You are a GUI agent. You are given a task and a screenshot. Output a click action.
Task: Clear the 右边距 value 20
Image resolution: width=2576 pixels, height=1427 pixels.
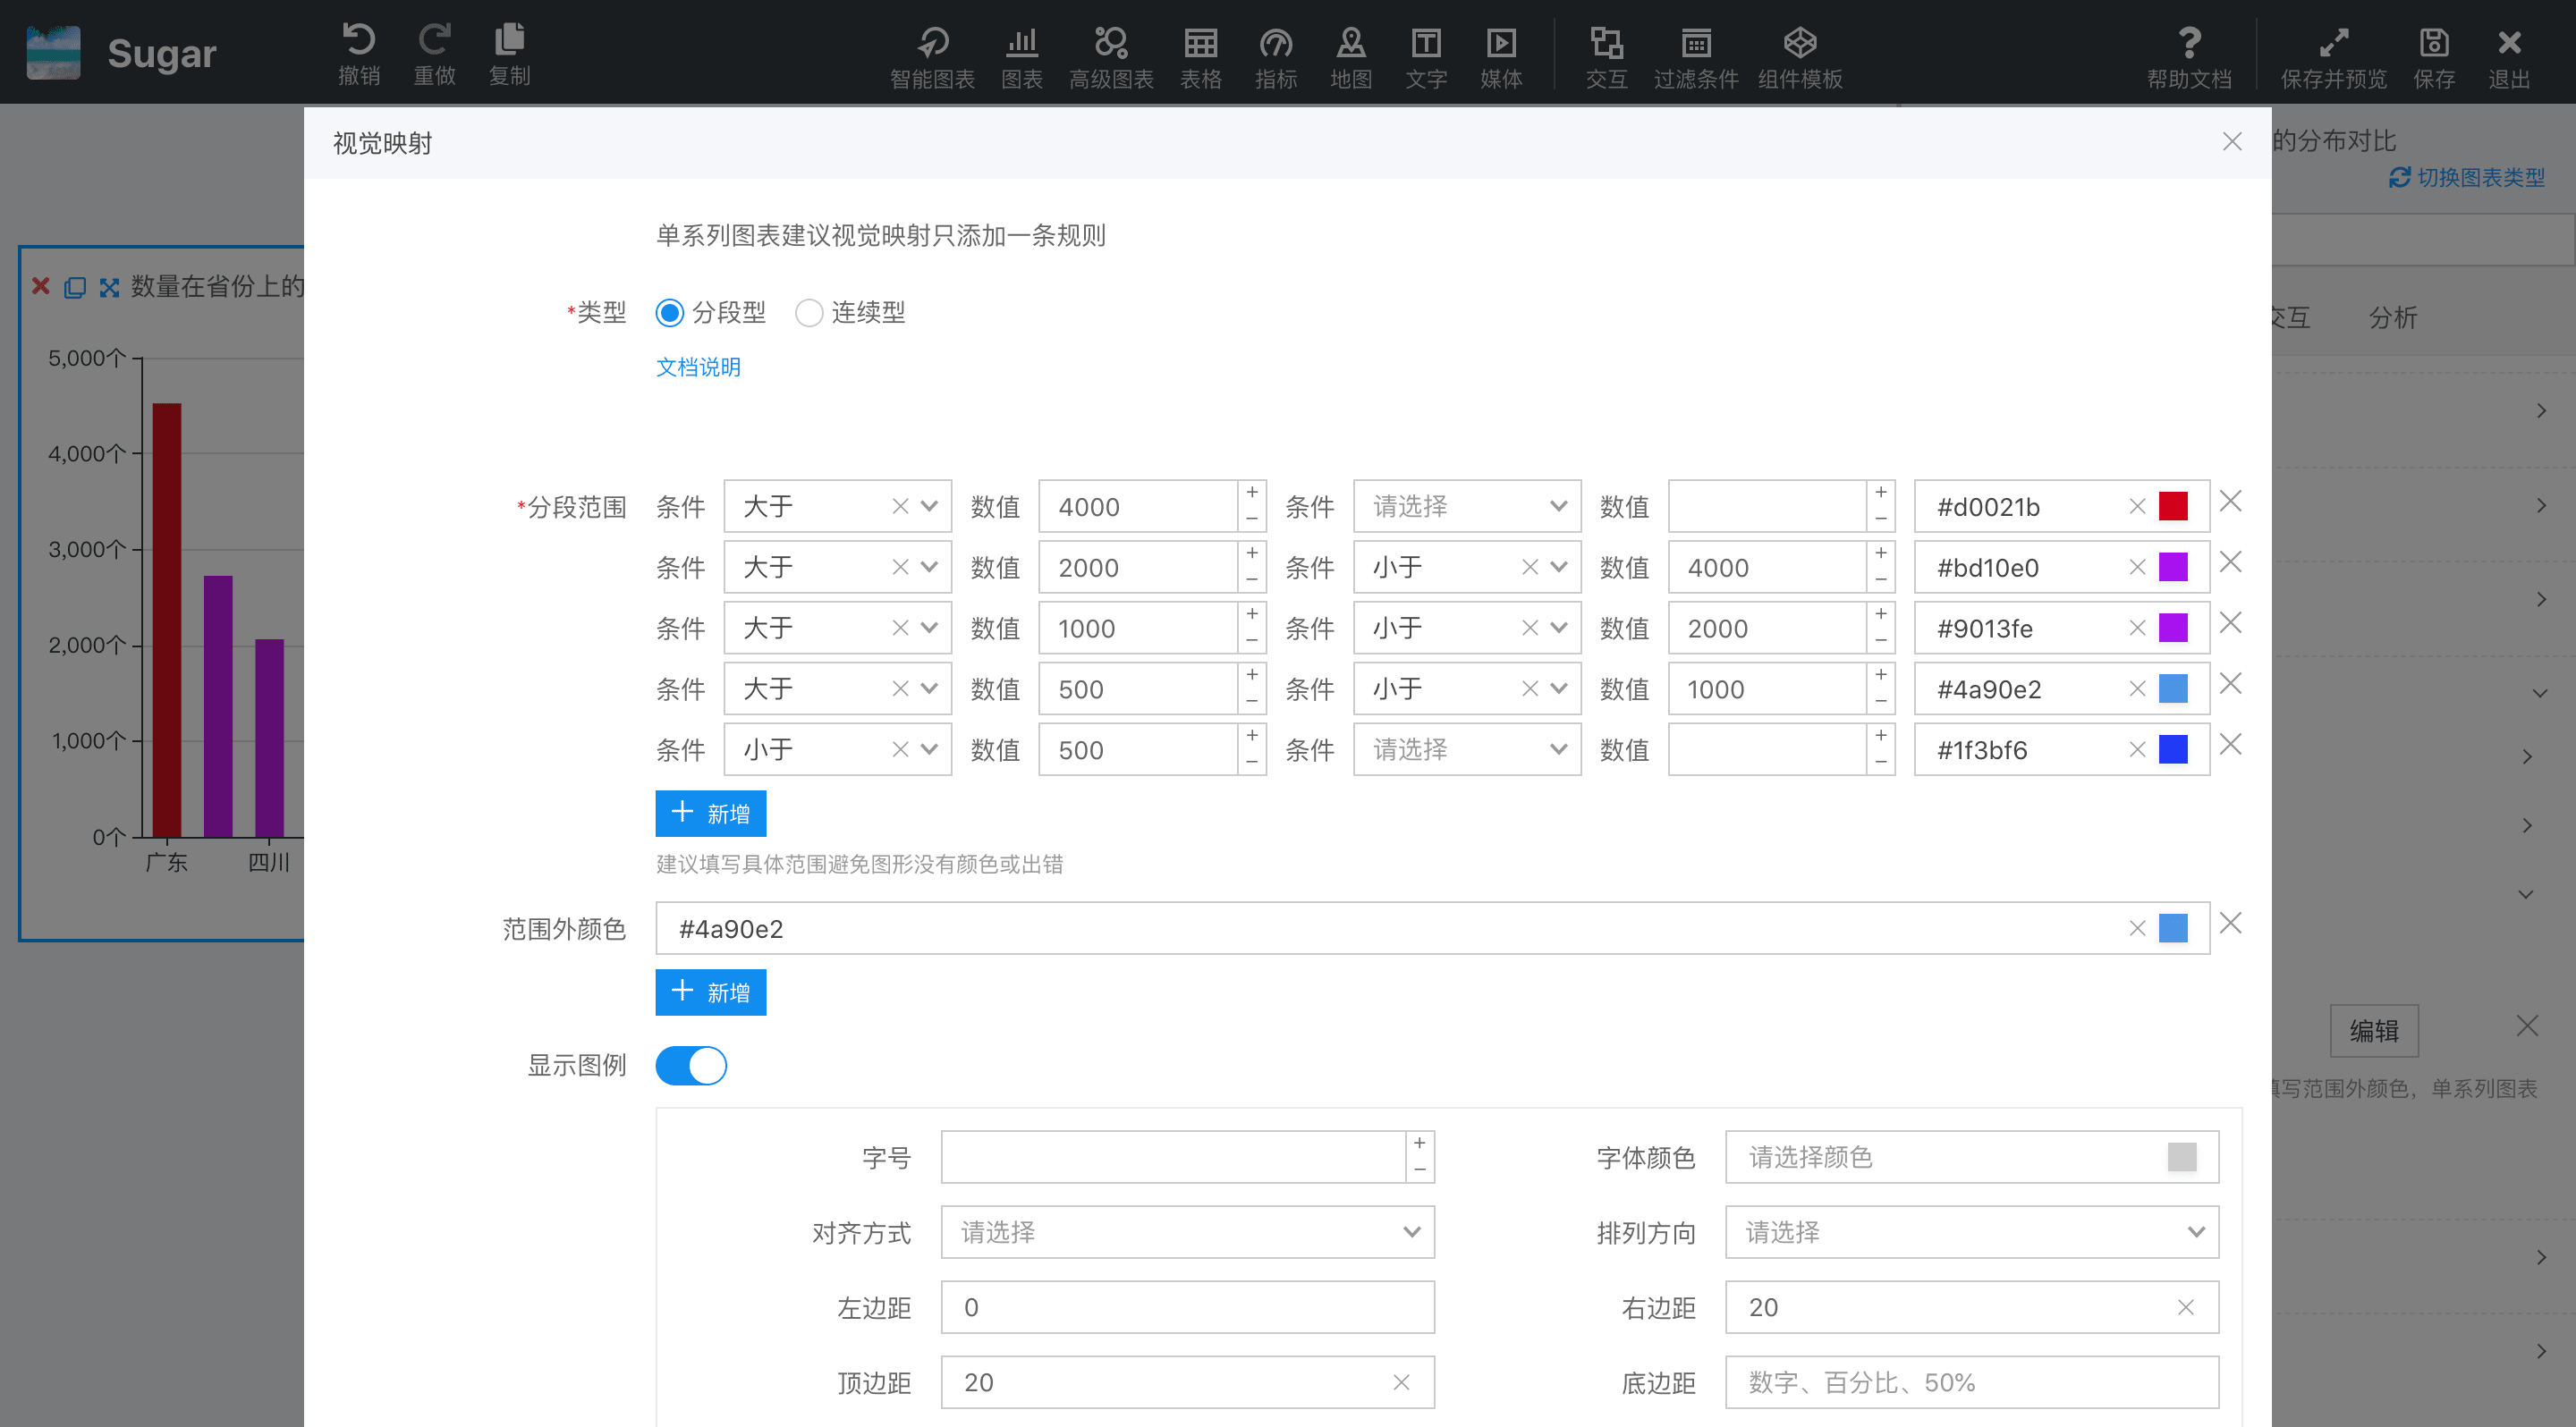point(2185,1307)
